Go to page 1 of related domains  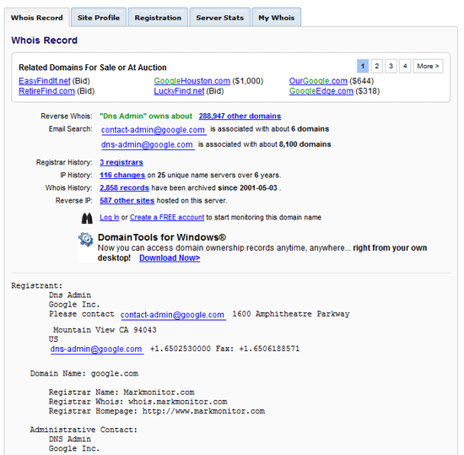[363, 66]
